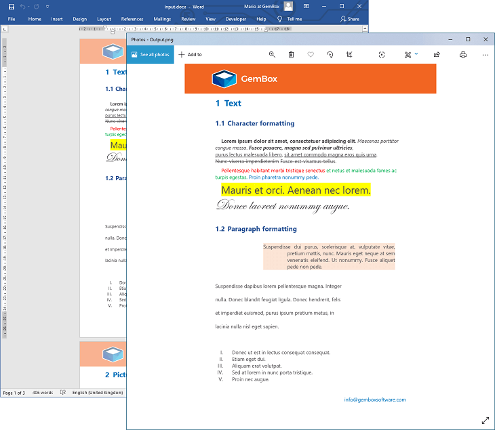Viewport: 495px width, 430px height.
Task: Toggle Word ribbon display options button
Action: (306, 6)
